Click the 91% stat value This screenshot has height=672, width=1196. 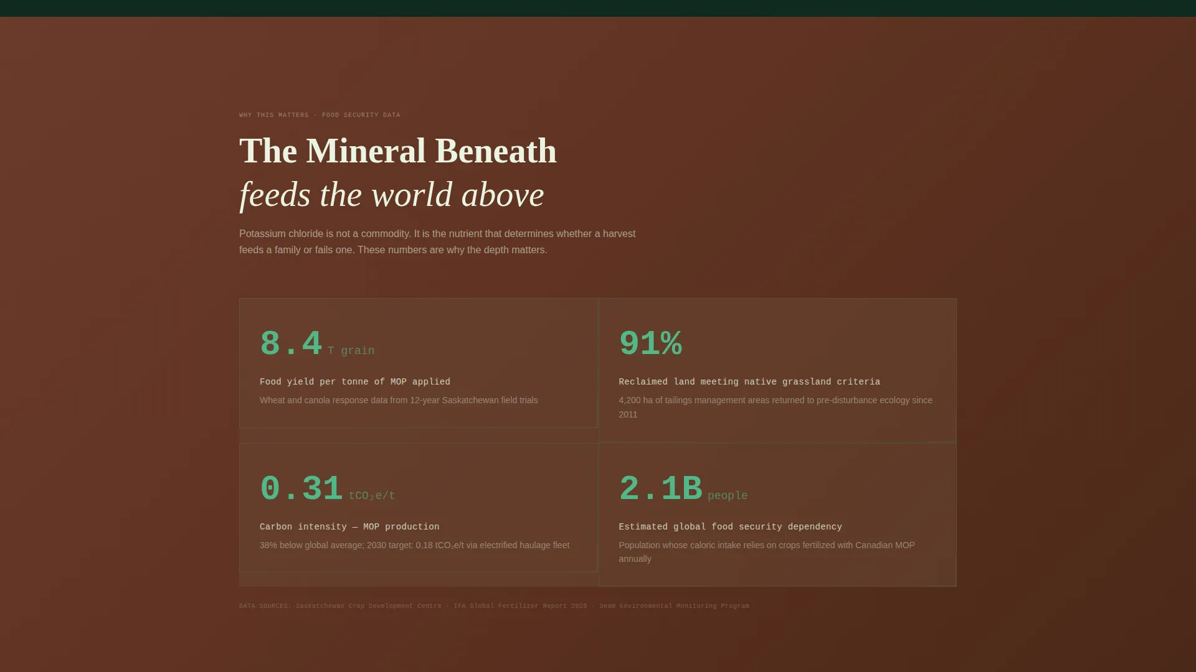pyautogui.click(x=650, y=343)
